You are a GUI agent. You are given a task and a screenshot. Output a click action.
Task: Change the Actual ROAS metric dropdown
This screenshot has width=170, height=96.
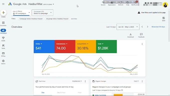[82, 44]
